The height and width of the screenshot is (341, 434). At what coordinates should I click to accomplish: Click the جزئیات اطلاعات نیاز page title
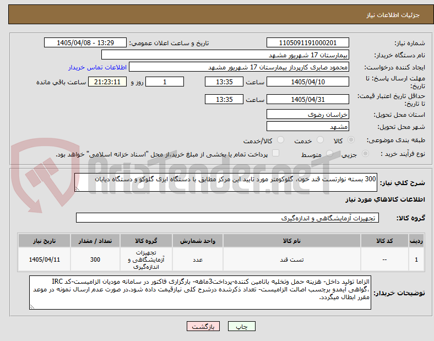[393, 15]
